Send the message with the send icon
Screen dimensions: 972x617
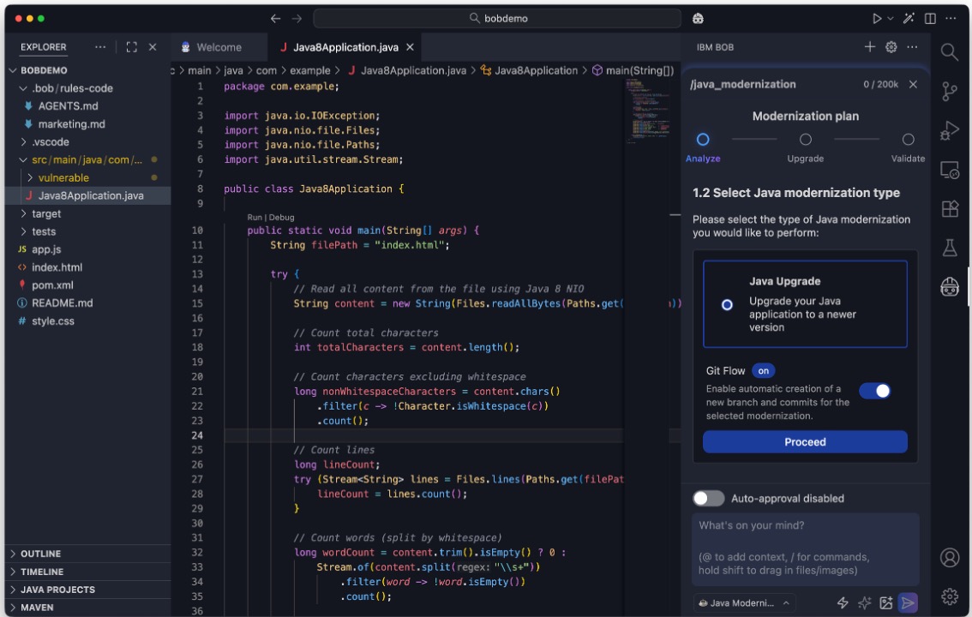tap(909, 602)
